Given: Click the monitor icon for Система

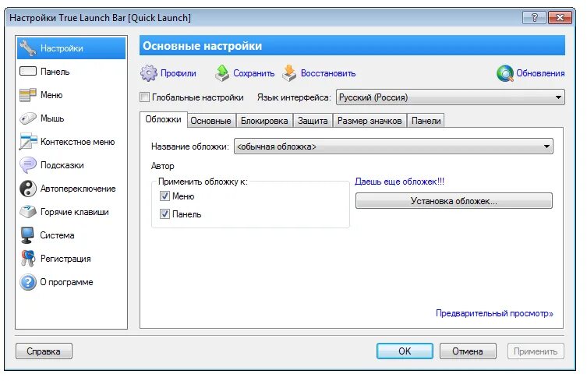Looking at the screenshot, I should tap(28, 235).
